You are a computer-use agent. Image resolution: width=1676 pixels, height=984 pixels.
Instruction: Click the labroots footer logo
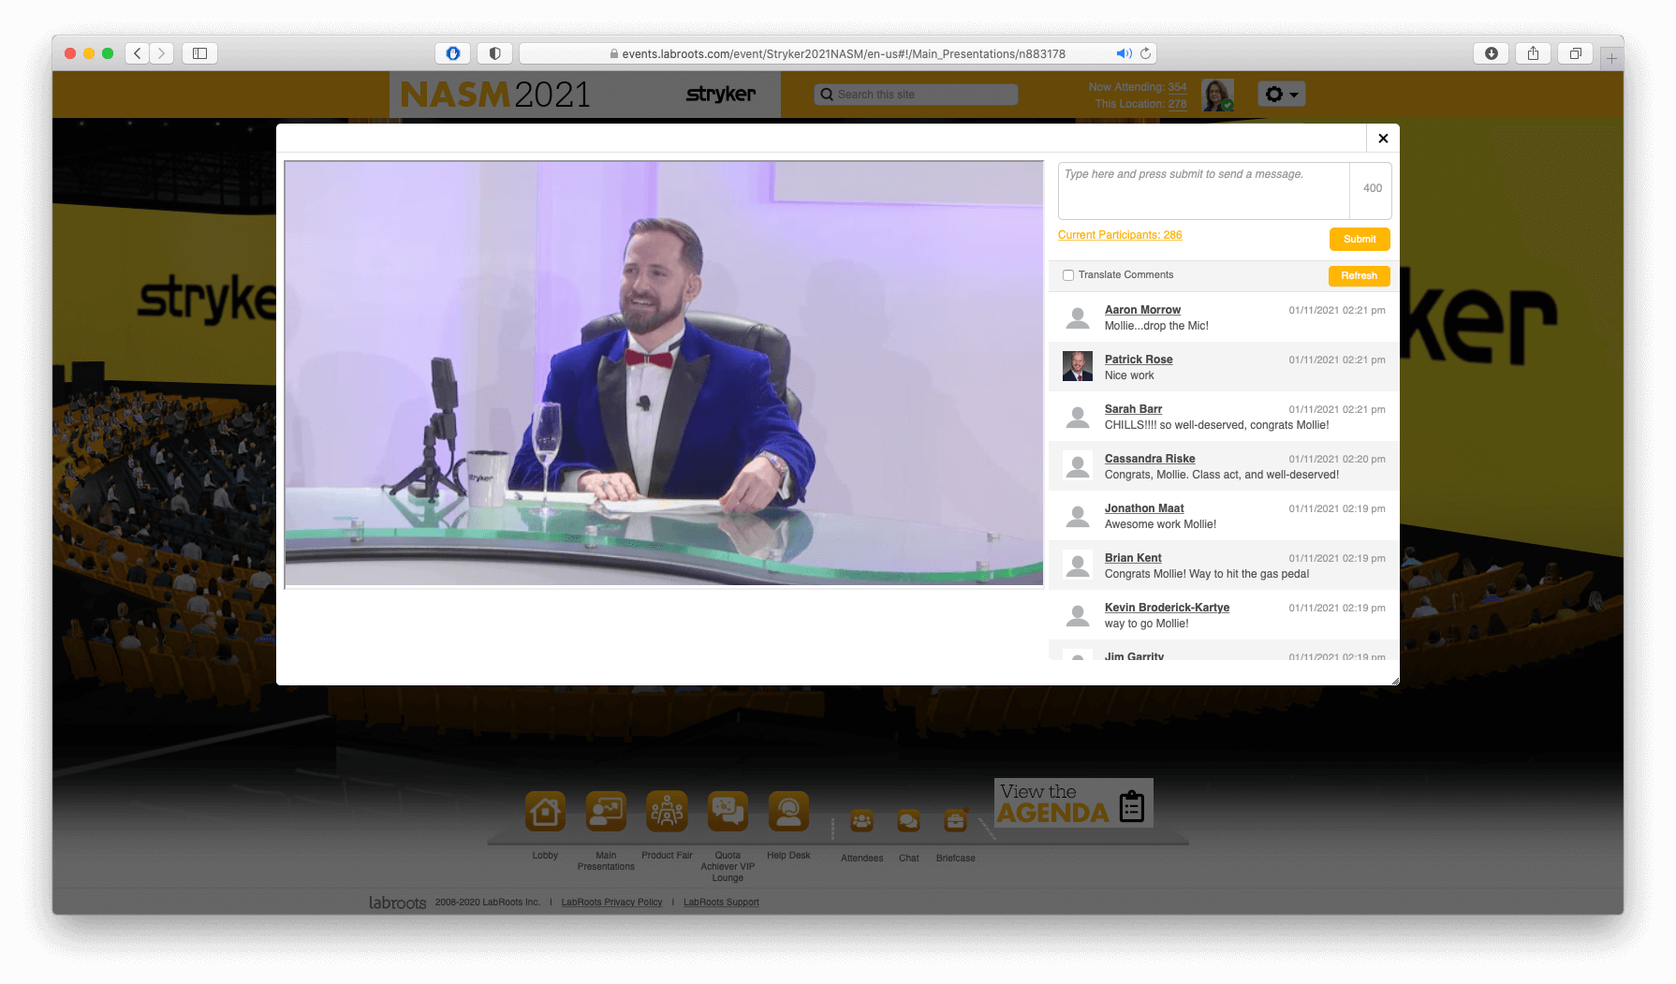(x=397, y=903)
